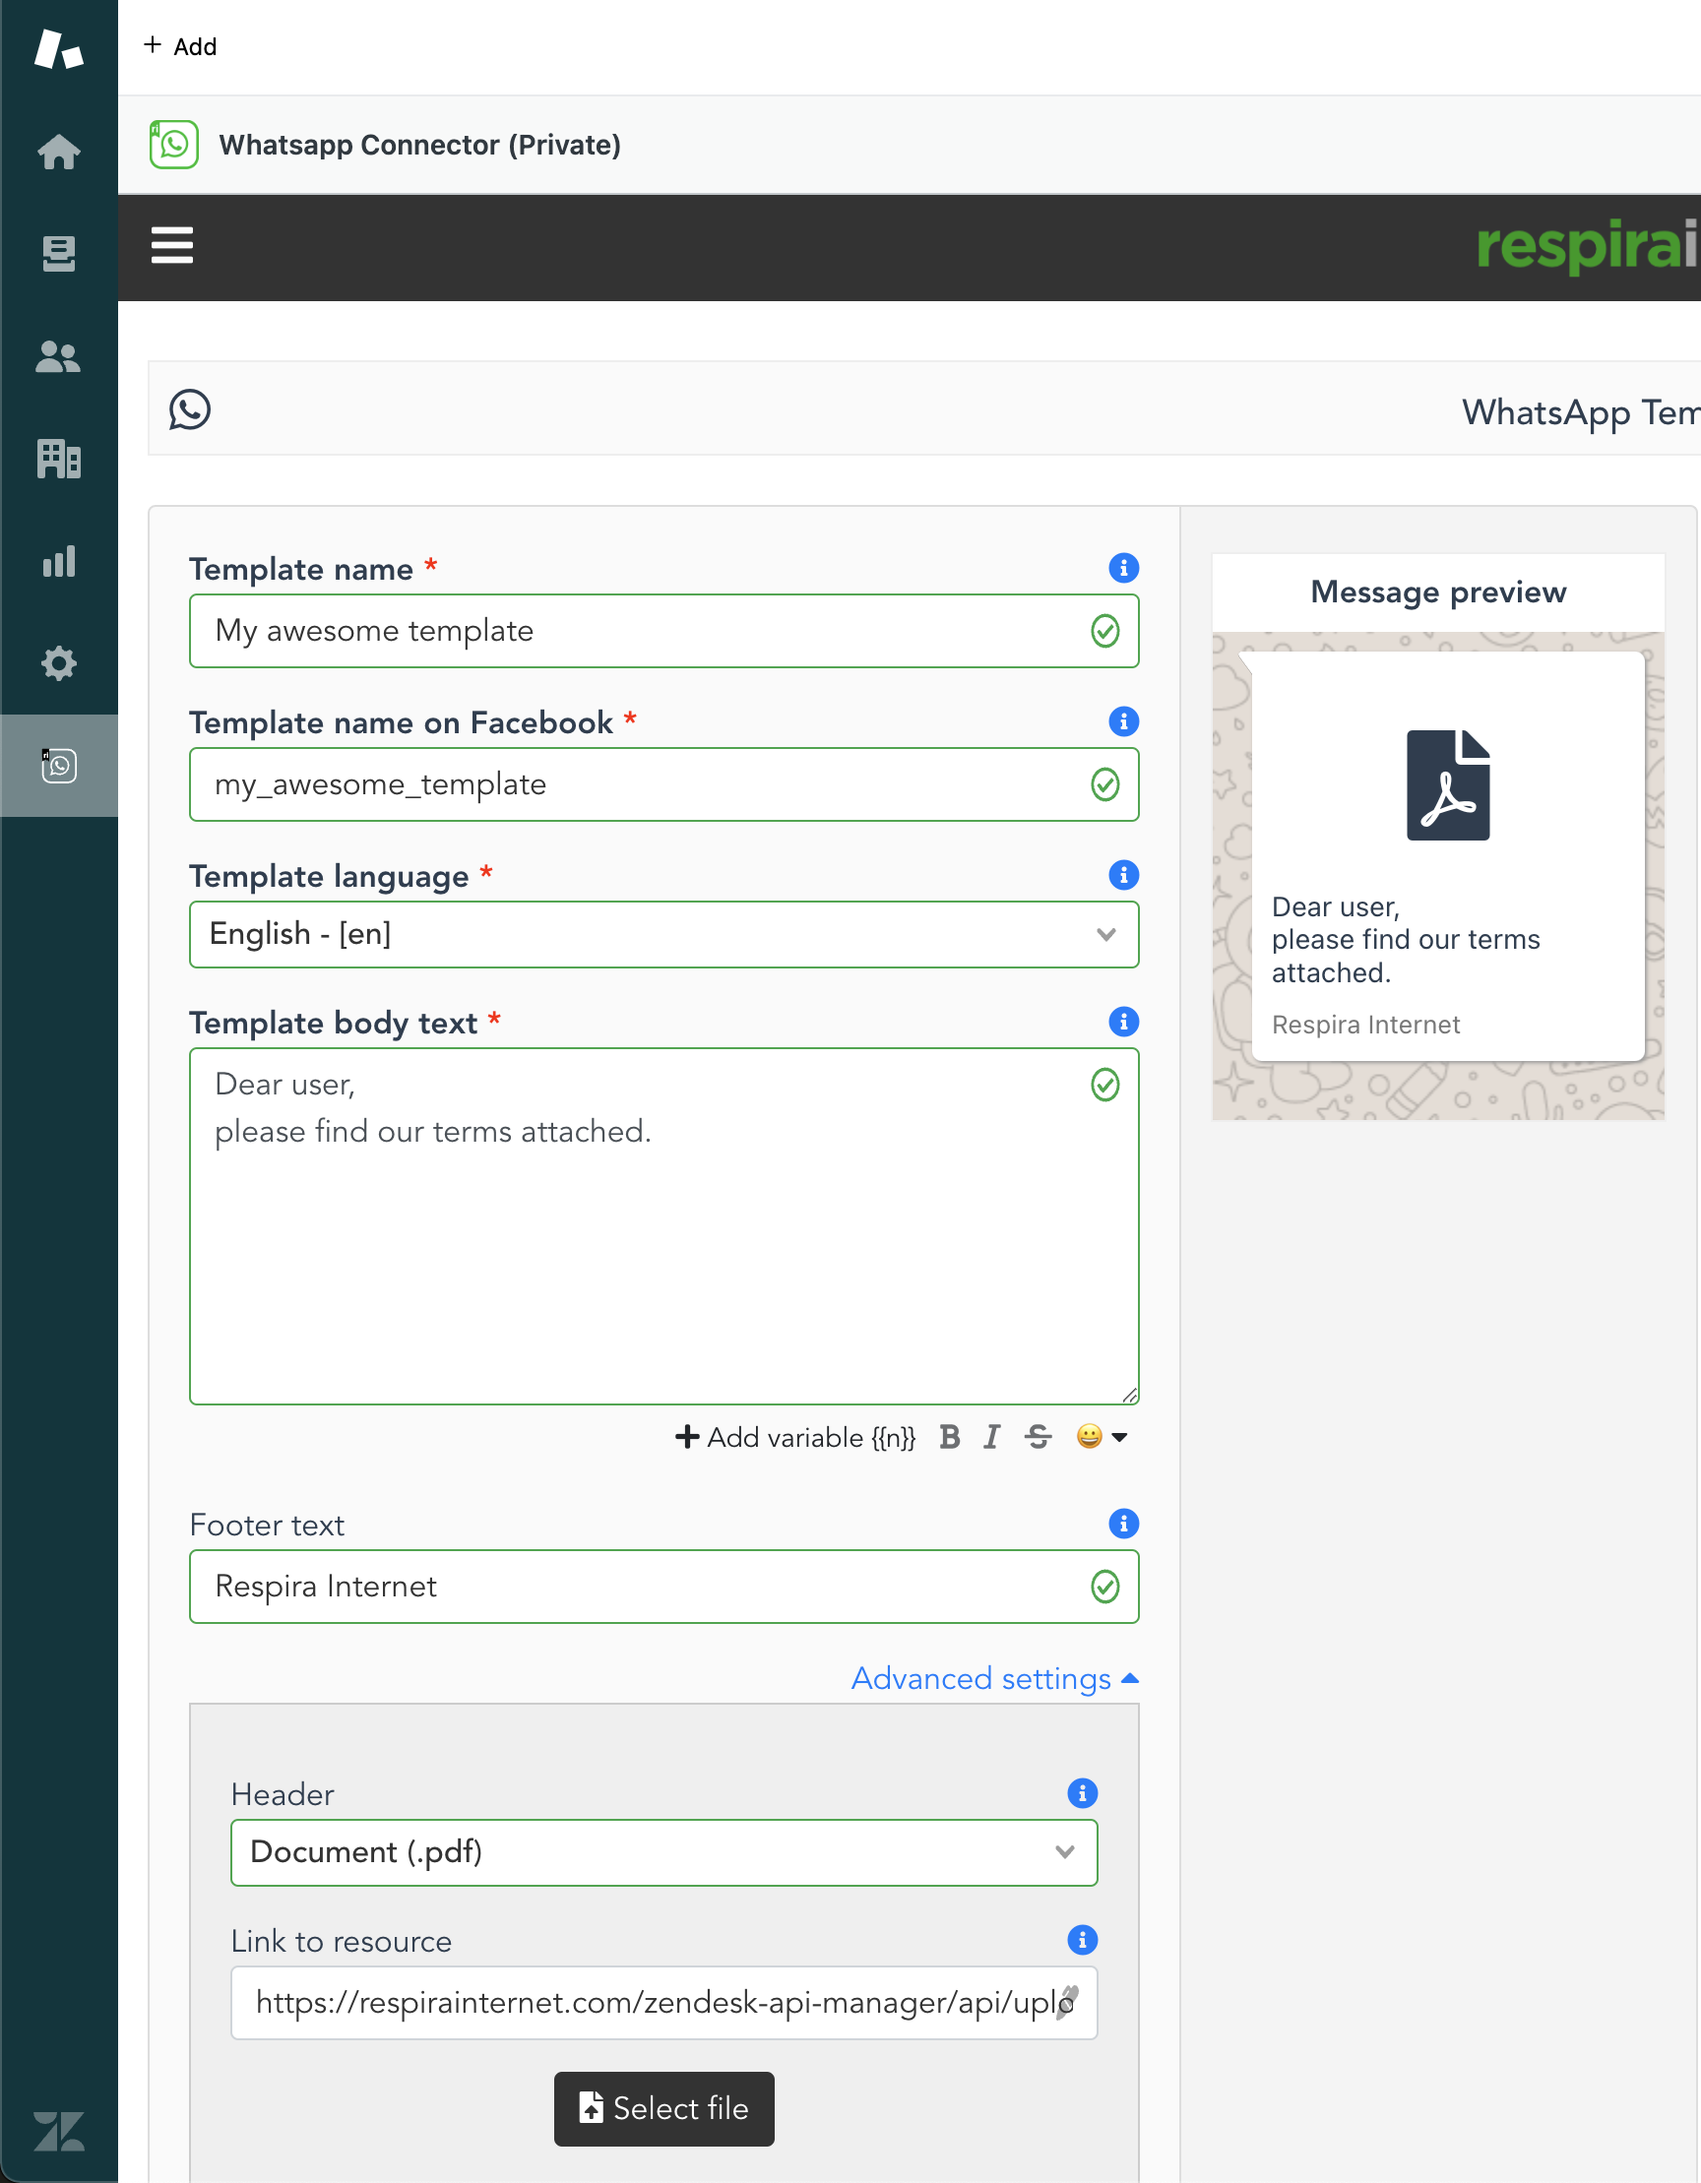Apply italic formatting to body text
This screenshot has width=1701, height=2183.
tap(990, 1437)
